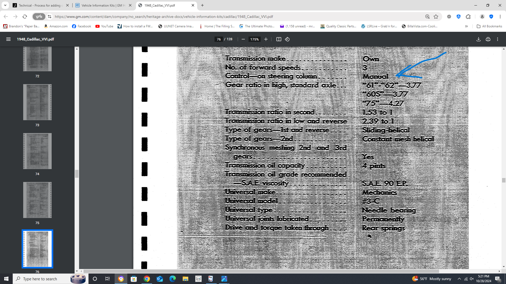The width and height of the screenshot is (506, 284).
Task: Print the PDF document
Action: tap(488, 39)
